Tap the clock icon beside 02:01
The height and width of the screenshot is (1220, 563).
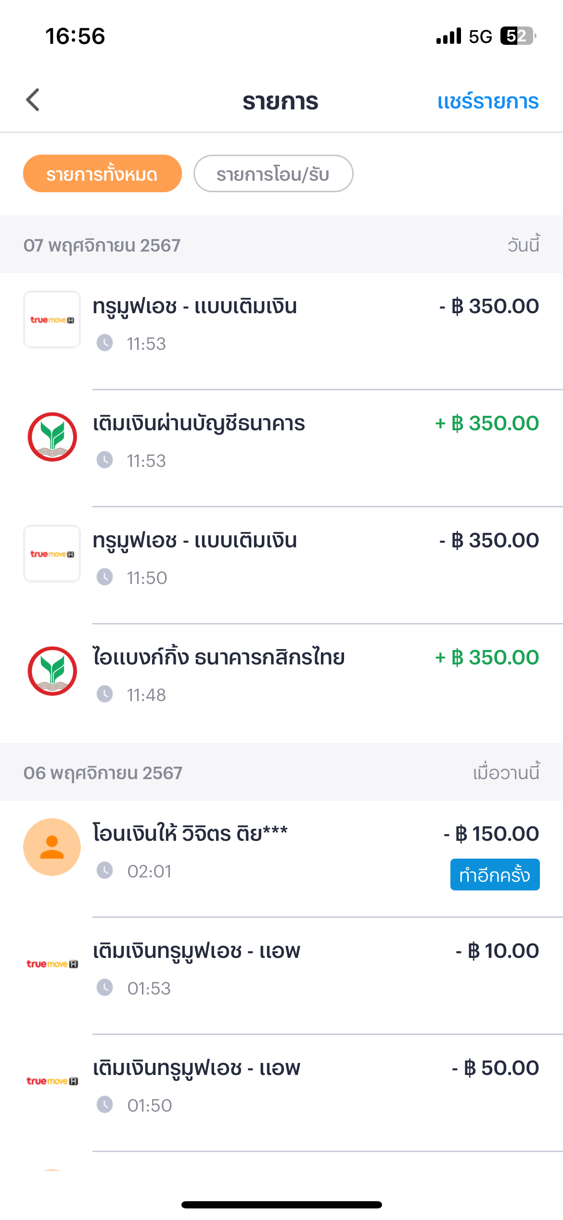click(104, 871)
